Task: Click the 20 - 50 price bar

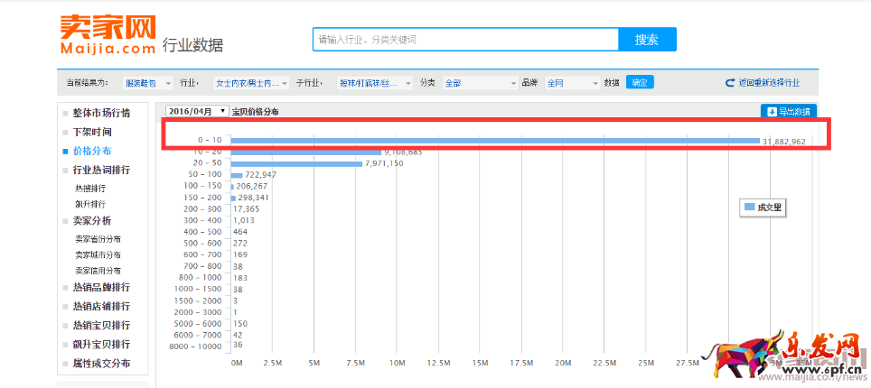Action: [x=296, y=163]
